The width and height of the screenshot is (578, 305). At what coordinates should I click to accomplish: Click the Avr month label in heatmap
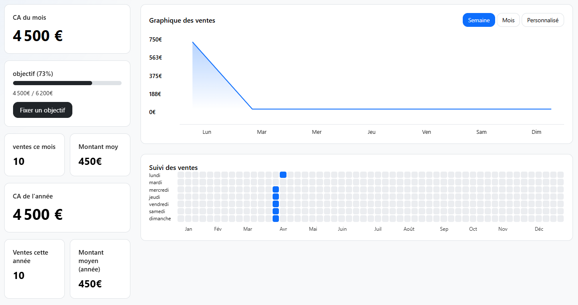(x=283, y=229)
